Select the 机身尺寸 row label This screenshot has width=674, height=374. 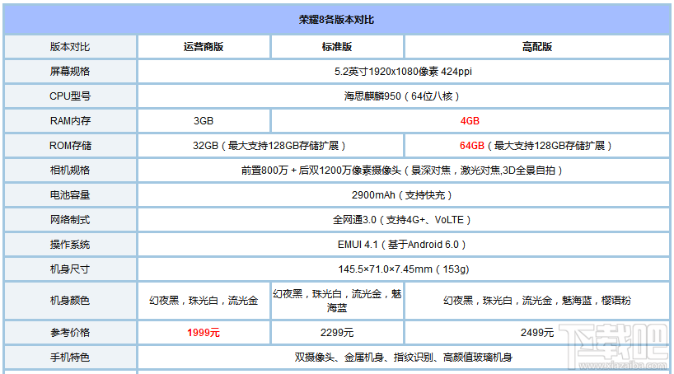coord(70,269)
